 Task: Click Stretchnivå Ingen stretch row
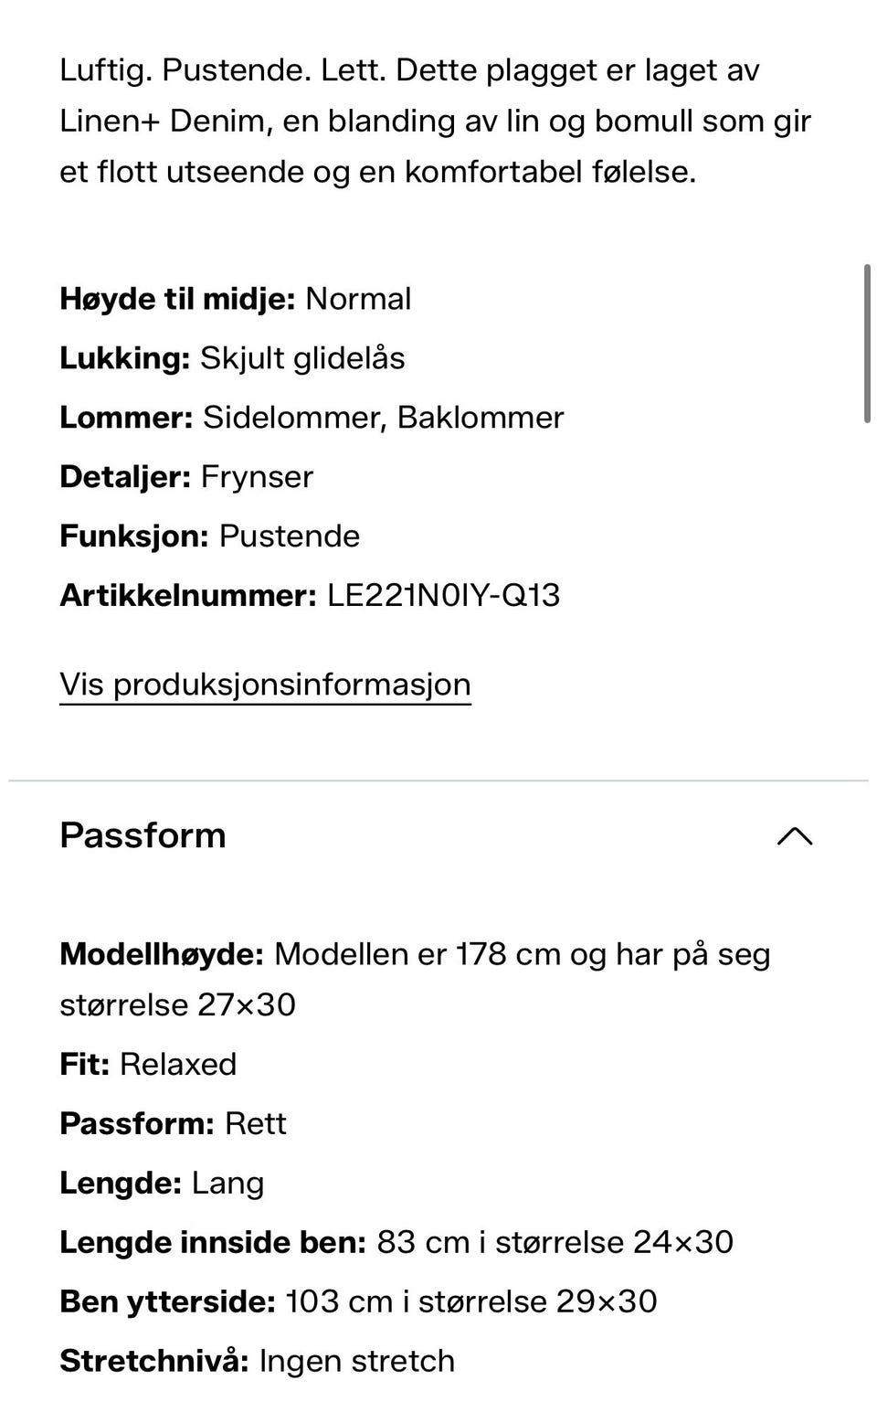click(257, 1362)
